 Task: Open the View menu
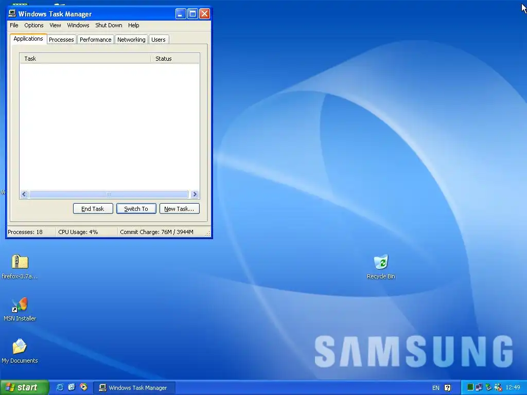click(x=55, y=25)
